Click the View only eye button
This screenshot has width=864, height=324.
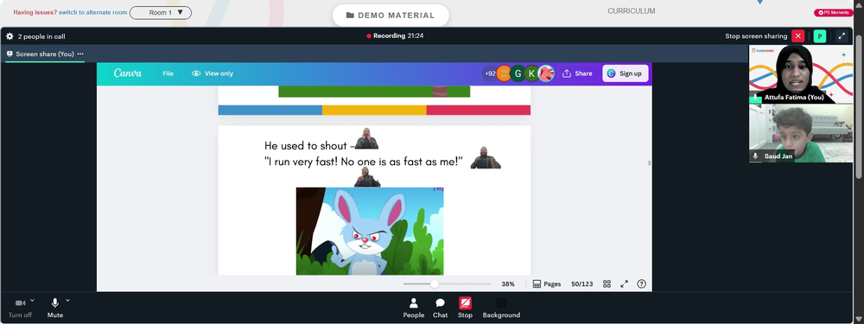[x=213, y=73]
